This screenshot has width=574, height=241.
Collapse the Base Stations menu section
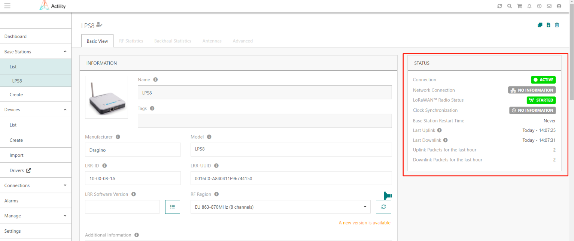(65, 52)
